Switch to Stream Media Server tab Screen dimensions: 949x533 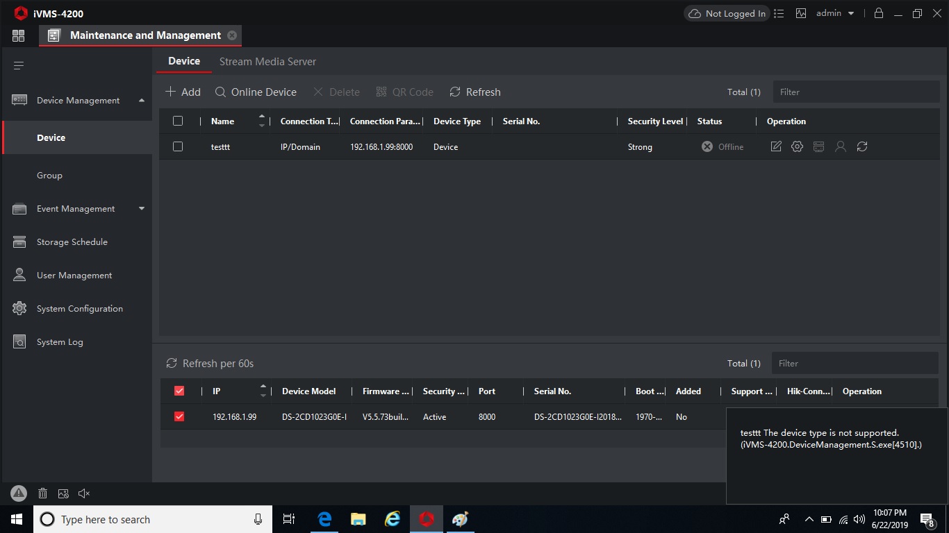click(267, 62)
